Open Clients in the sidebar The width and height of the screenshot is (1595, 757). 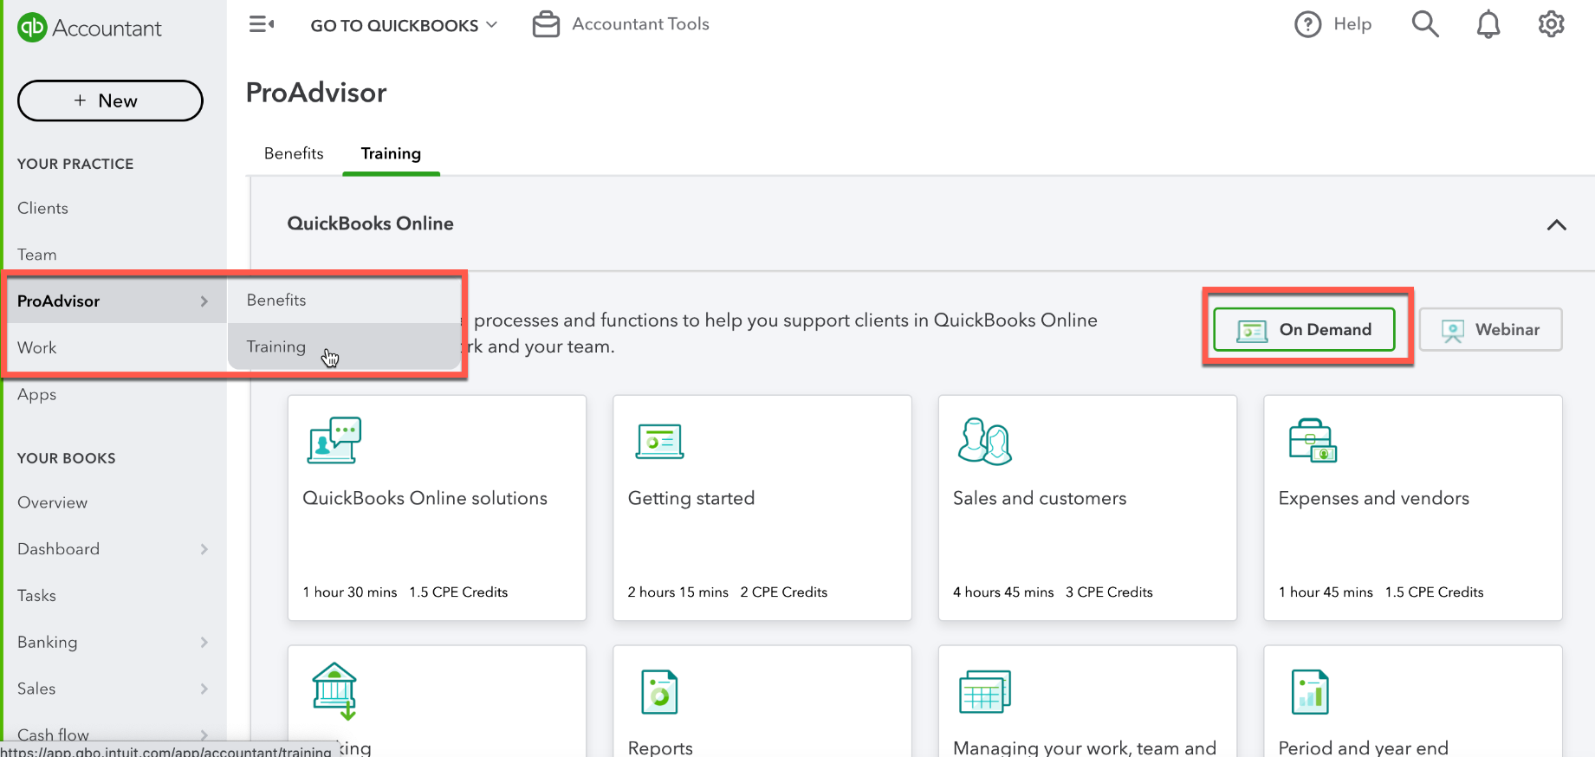click(42, 208)
